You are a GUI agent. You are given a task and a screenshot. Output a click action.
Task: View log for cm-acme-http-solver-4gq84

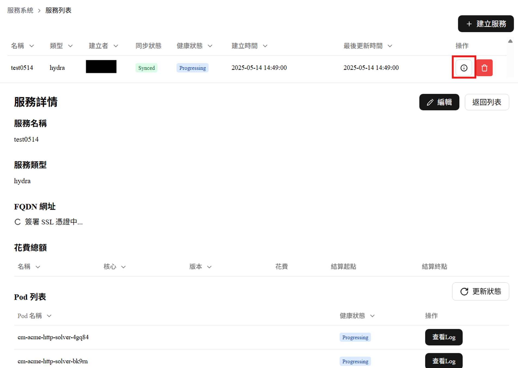[444, 337]
